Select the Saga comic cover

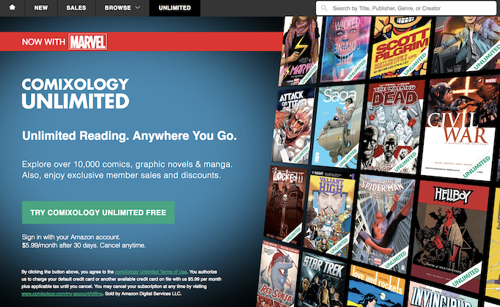[338, 125]
